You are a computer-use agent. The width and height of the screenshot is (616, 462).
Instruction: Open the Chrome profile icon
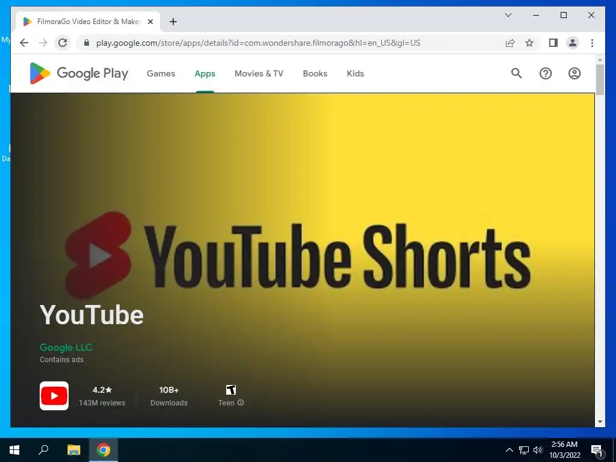click(x=573, y=43)
